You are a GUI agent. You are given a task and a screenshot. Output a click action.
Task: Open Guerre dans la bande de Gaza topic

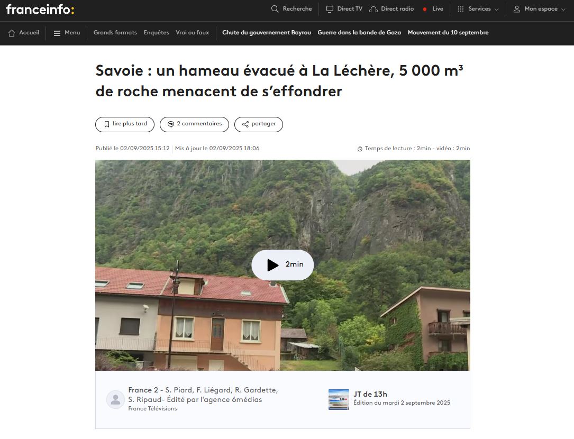point(359,33)
